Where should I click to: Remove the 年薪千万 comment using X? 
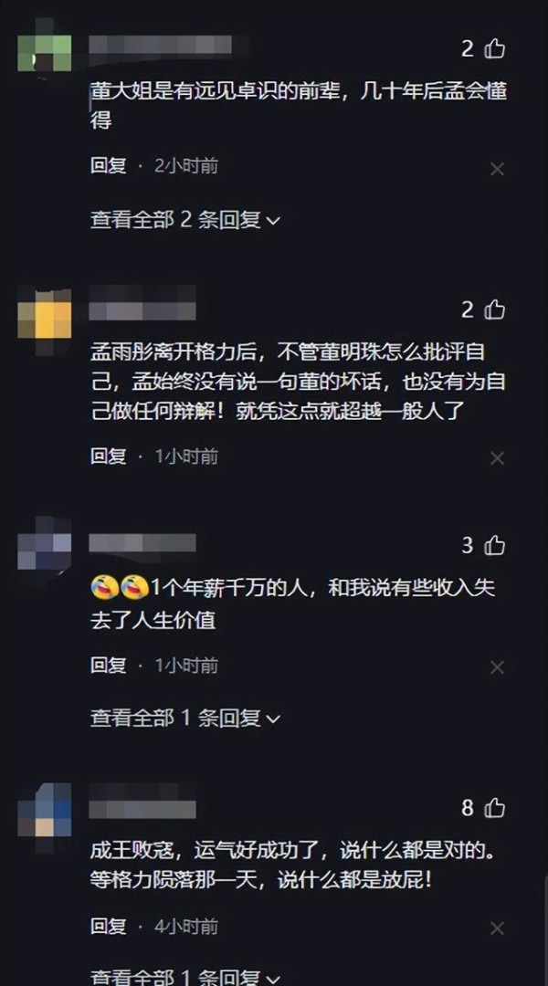[x=497, y=667]
